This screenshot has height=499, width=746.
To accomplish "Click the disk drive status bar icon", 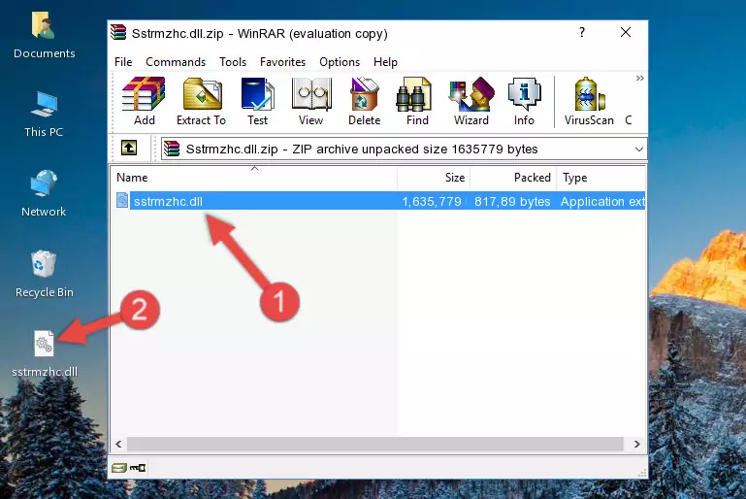I will 119,468.
